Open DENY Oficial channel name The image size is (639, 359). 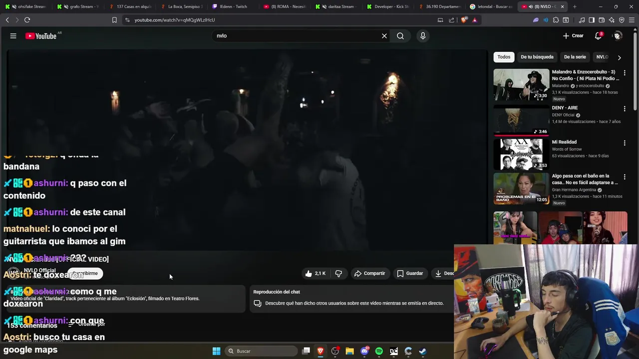pyautogui.click(x=563, y=115)
